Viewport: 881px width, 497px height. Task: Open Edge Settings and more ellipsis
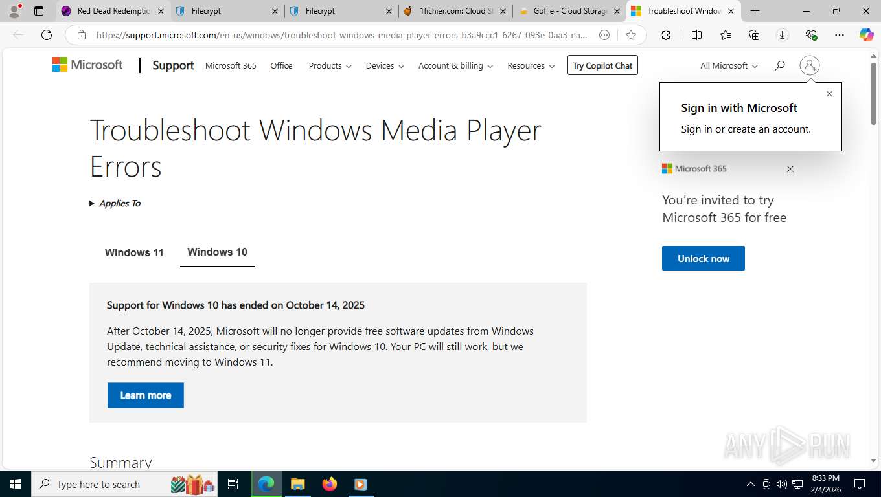pos(840,35)
